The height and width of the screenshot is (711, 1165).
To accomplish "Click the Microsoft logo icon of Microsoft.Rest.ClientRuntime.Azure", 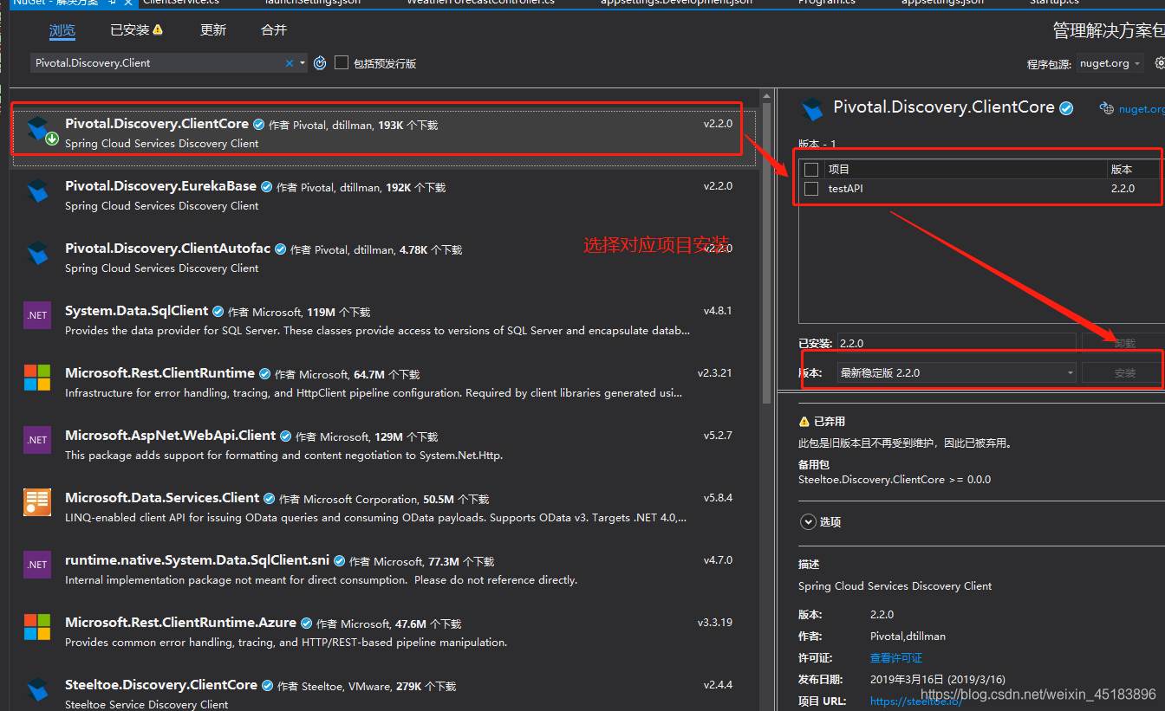I will (37, 627).
